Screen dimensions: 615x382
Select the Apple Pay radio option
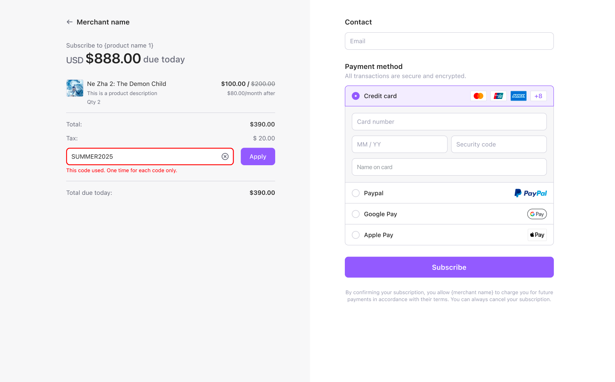(356, 235)
